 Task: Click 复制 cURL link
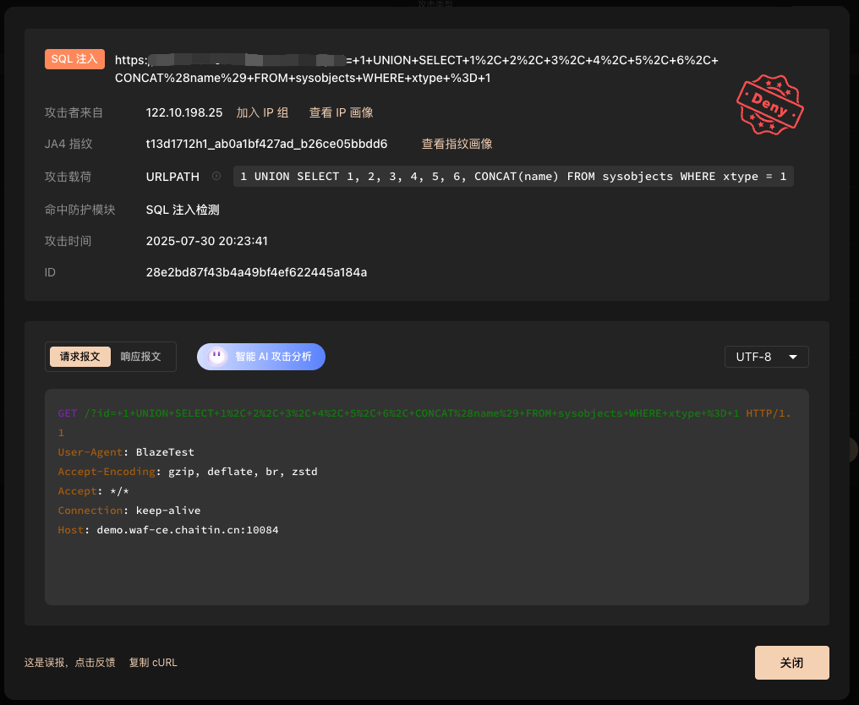tap(153, 663)
